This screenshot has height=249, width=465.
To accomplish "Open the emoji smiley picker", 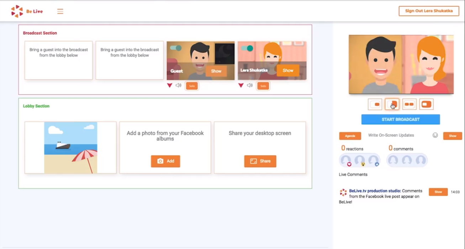I will (435, 135).
